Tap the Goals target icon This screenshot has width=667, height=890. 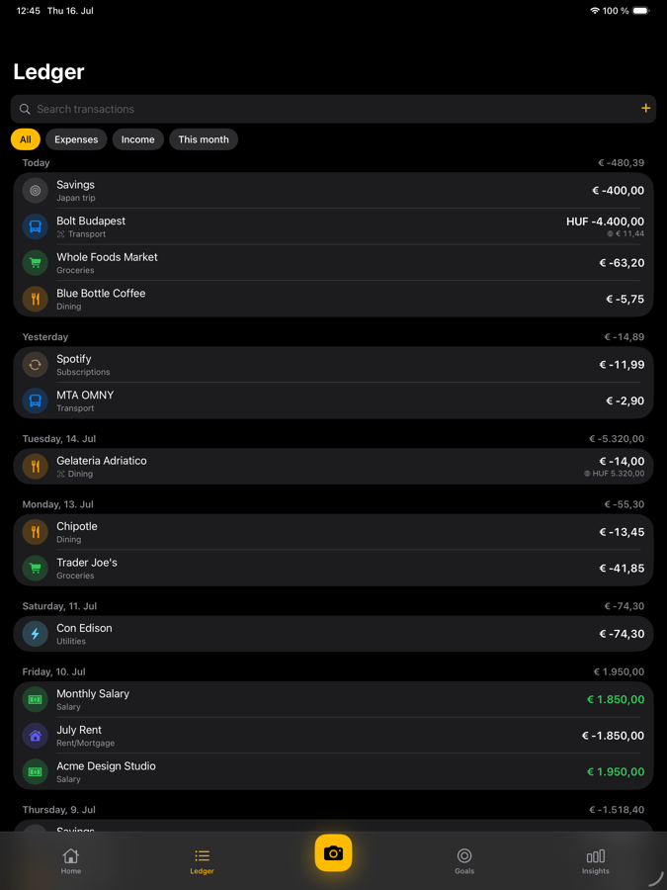(x=464, y=855)
